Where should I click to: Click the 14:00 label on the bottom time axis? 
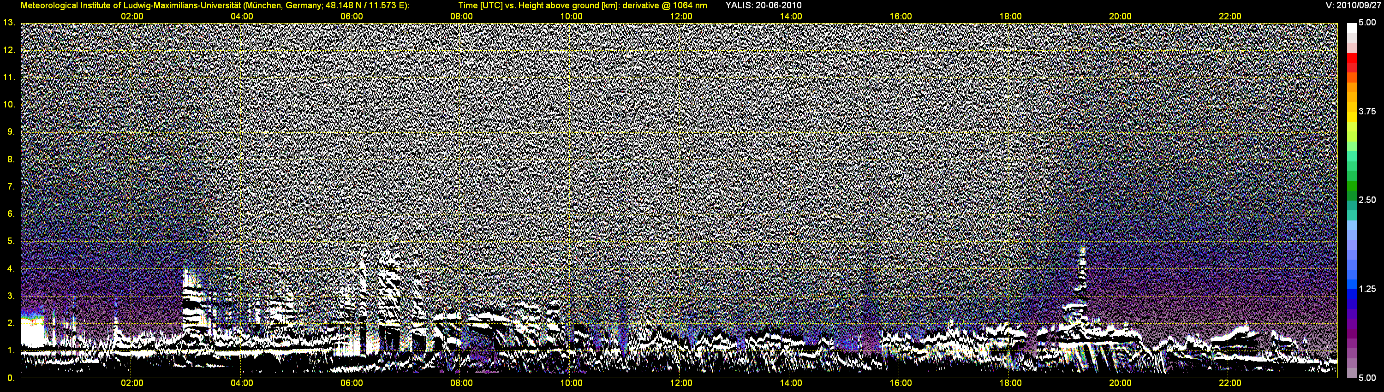(x=791, y=383)
